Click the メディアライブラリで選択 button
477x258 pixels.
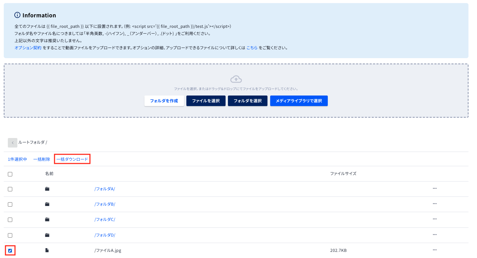(299, 101)
